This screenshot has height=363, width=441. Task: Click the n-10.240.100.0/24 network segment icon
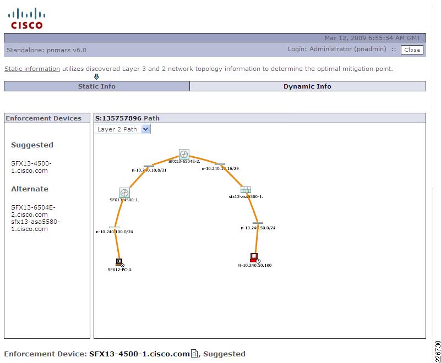click(x=114, y=227)
